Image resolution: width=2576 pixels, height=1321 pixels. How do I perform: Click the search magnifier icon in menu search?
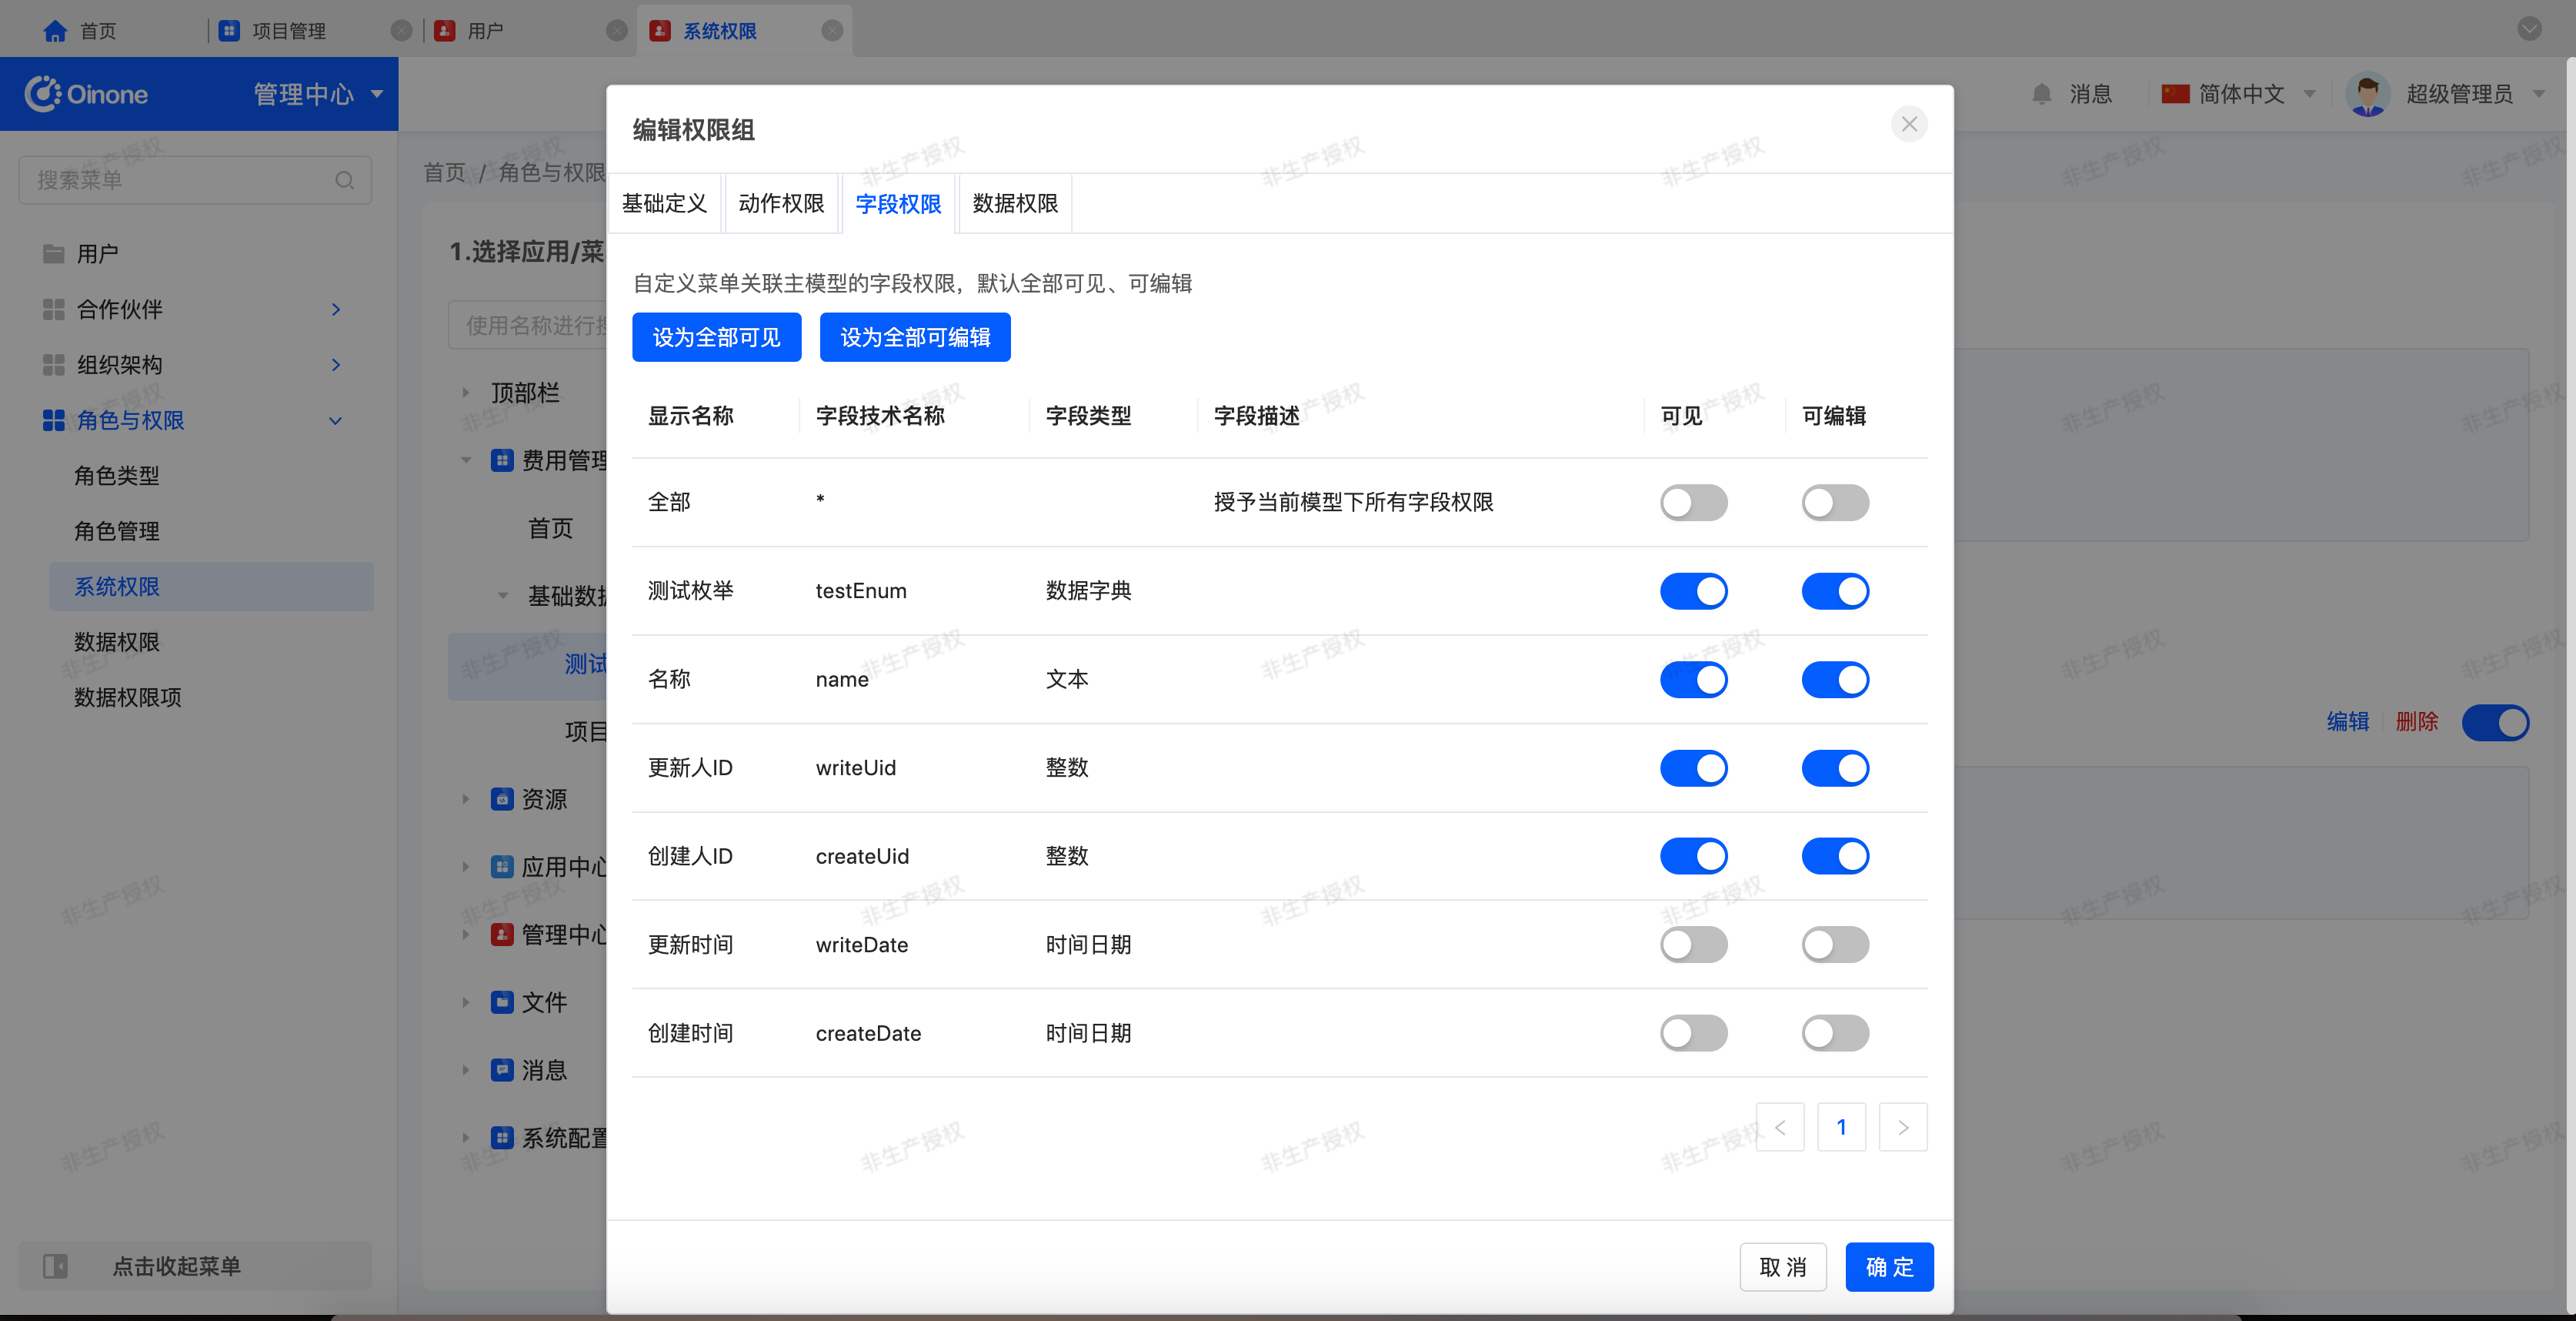[344, 180]
